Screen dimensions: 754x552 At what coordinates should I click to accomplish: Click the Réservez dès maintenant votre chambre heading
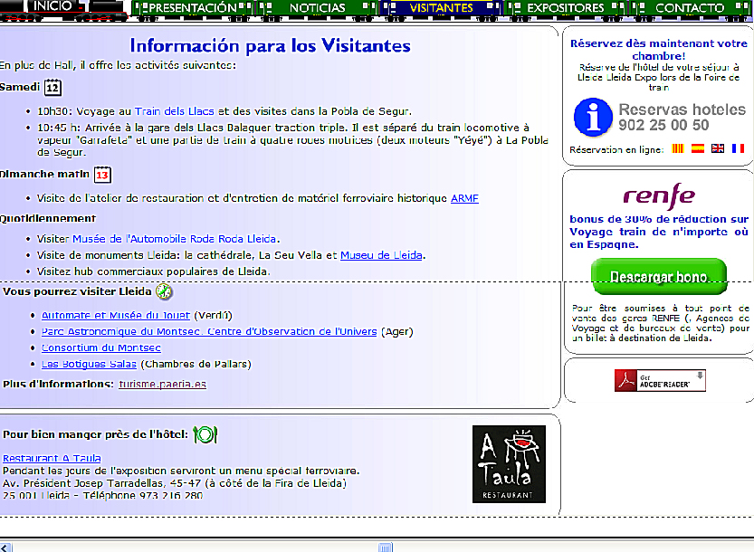point(659,50)
